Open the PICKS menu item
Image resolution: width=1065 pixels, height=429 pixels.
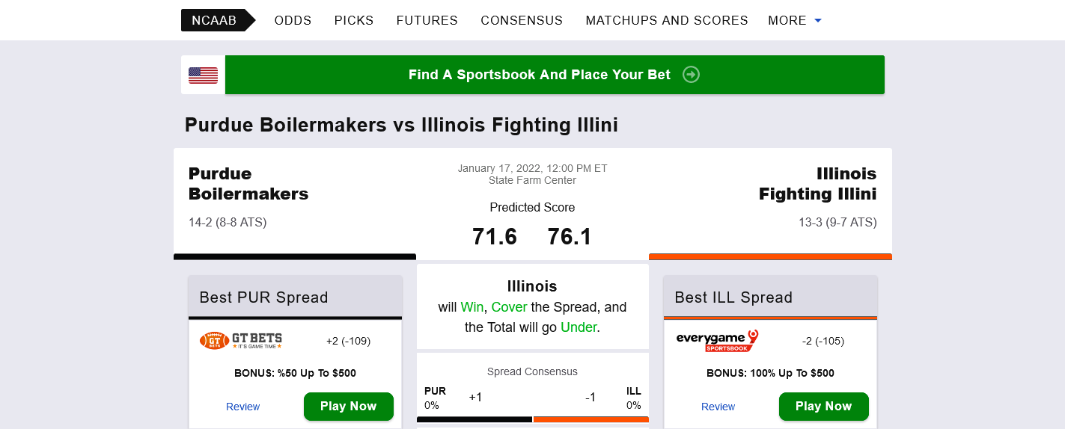(354, 20)
